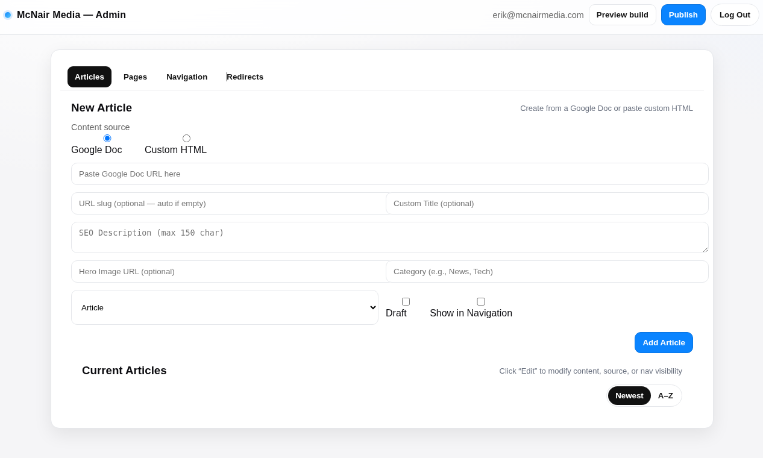
Task: Click the Add Article button
Action: tap(664, 343)
